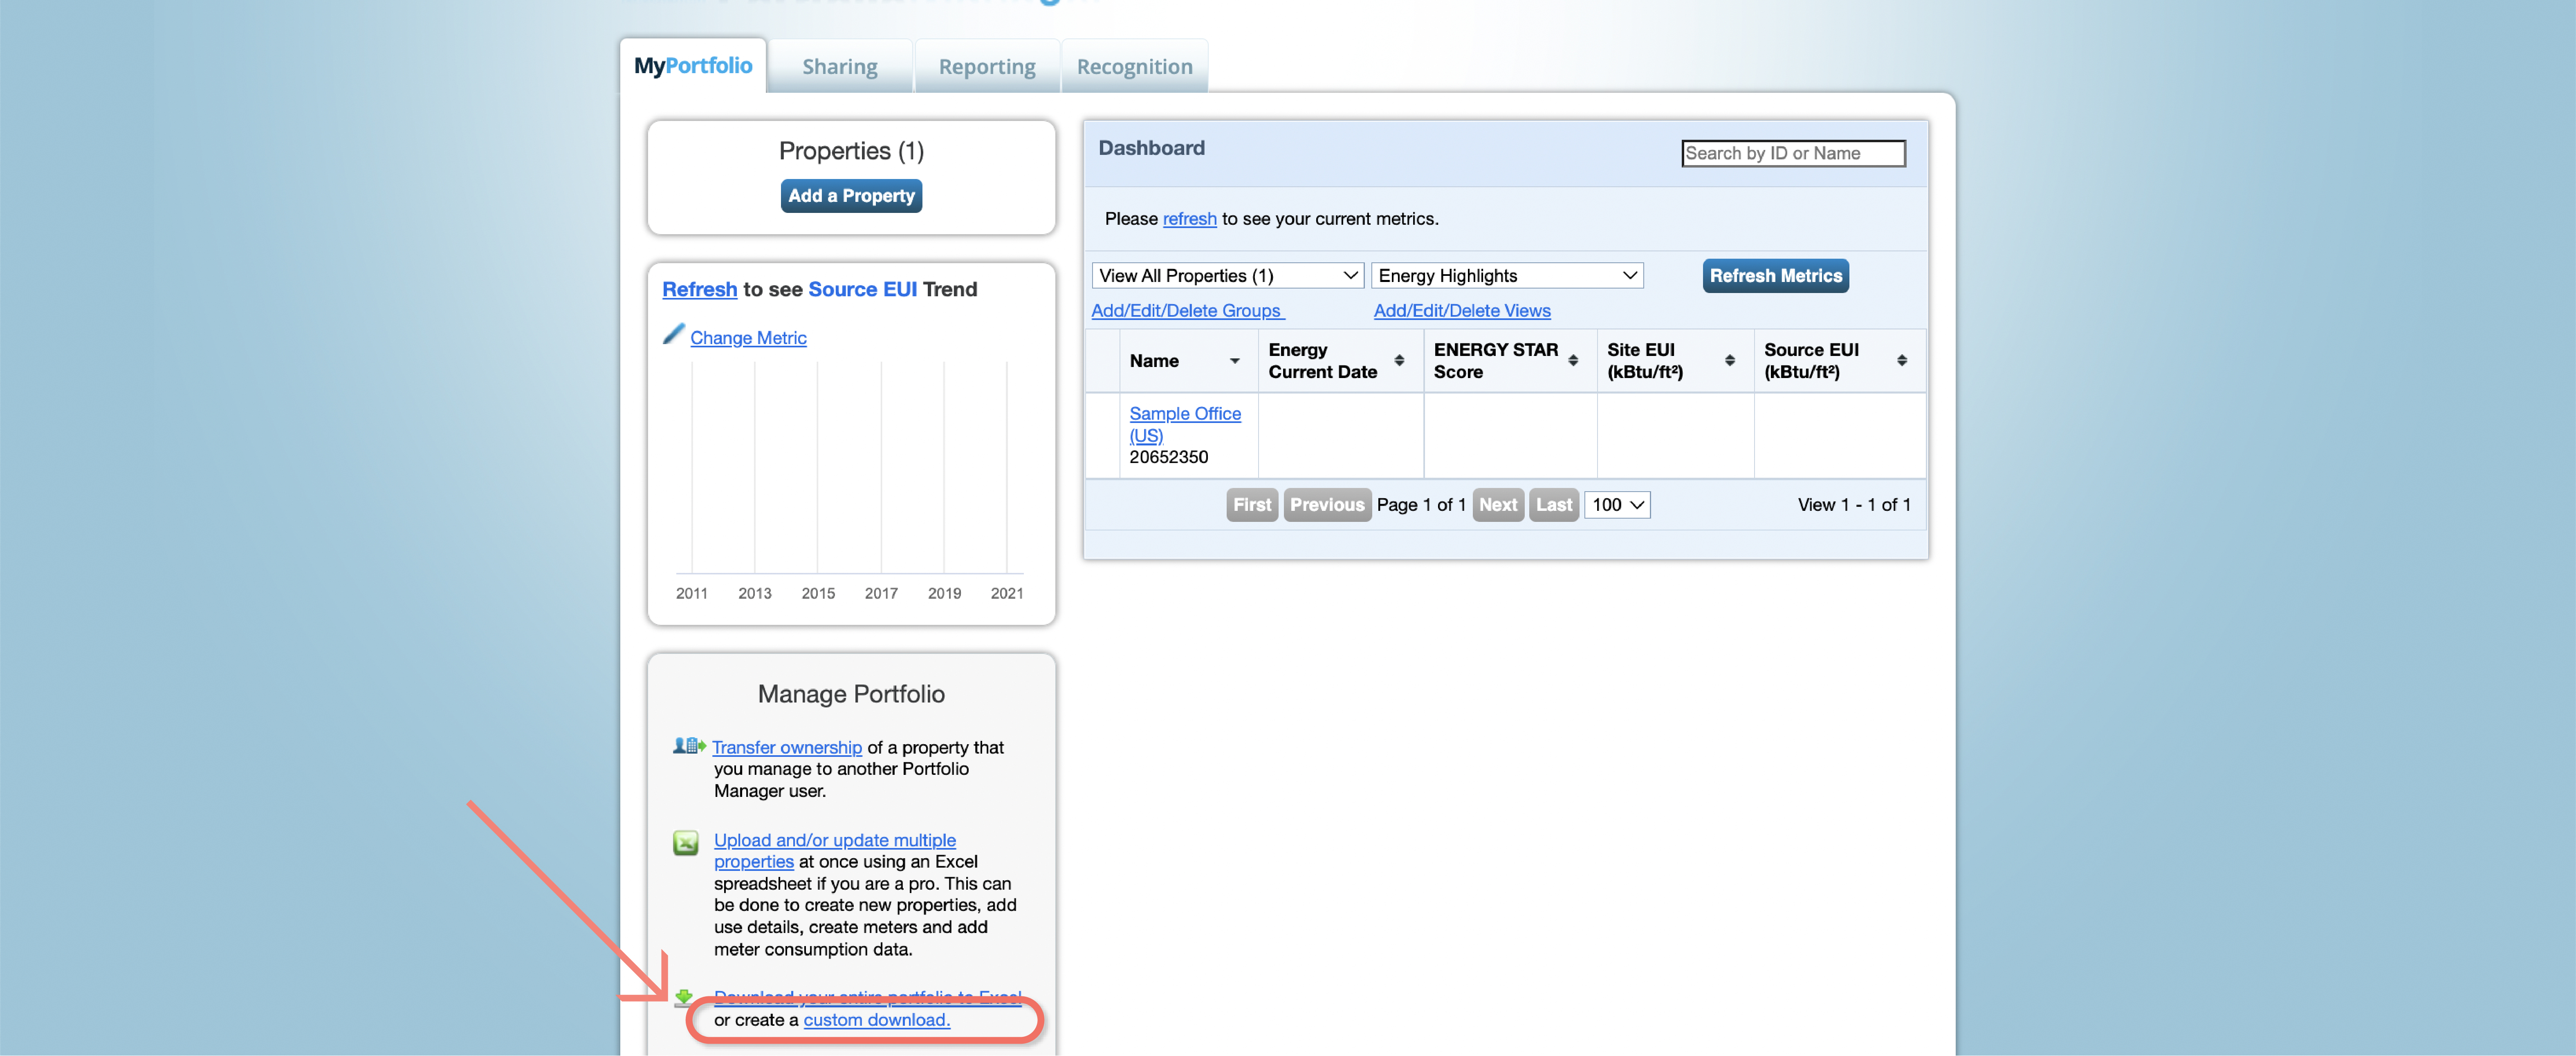Sort by Name column arrow
2576x1056 pixels.
tap(1234, 362)
